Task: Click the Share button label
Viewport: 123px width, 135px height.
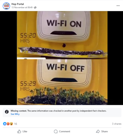Action: (x=104, y=131)
